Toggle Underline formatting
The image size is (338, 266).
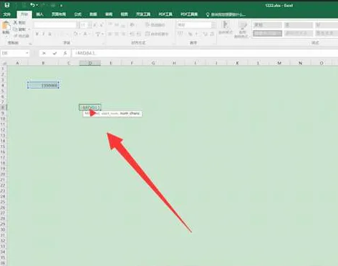click(50, 34)
